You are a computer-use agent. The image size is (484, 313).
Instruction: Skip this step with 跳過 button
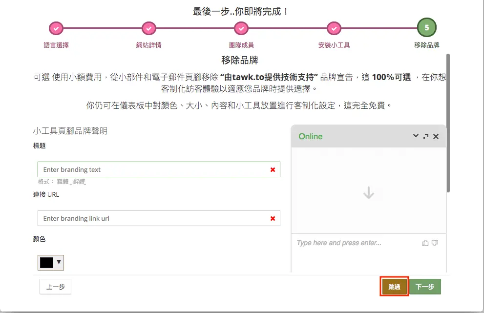pyautogui.click(x=394, y=287)
